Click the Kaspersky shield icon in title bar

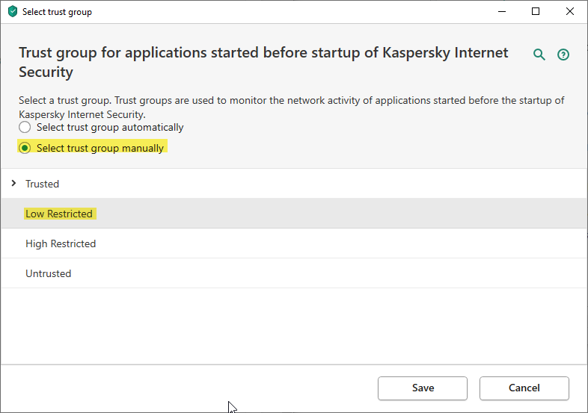coord(12,12)
